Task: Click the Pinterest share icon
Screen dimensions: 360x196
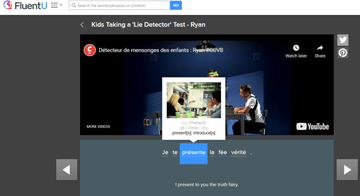Action: coord(343,53)
